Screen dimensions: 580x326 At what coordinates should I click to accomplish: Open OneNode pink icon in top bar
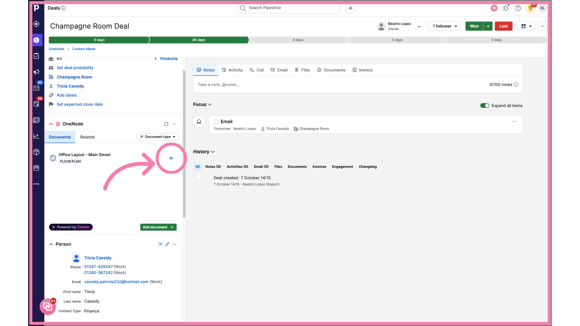[x=494, y=8]
